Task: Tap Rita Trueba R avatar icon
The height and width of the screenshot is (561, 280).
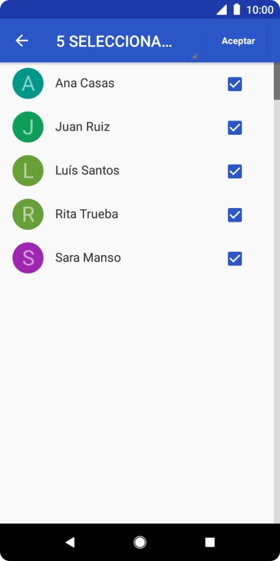Action: (x=28, y=214)
